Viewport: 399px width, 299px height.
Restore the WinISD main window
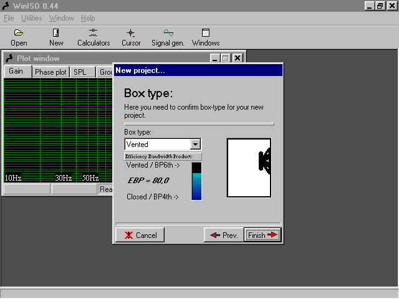coord(380,6)
